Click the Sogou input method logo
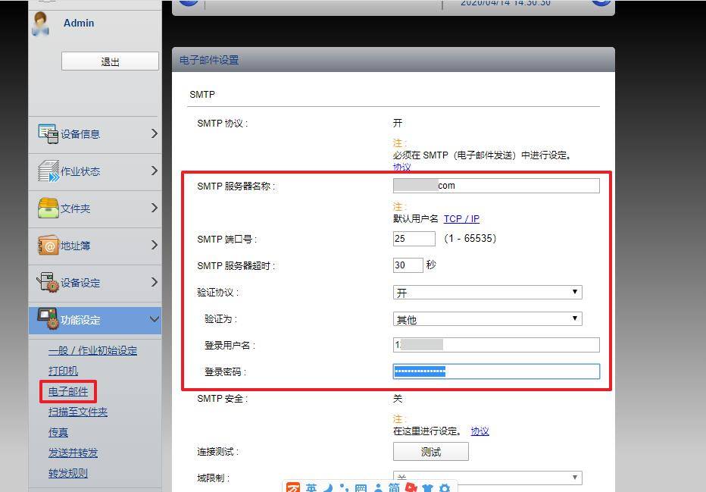Image resolution: width=706 pixels, height=492 pixels. coord(292,487)
